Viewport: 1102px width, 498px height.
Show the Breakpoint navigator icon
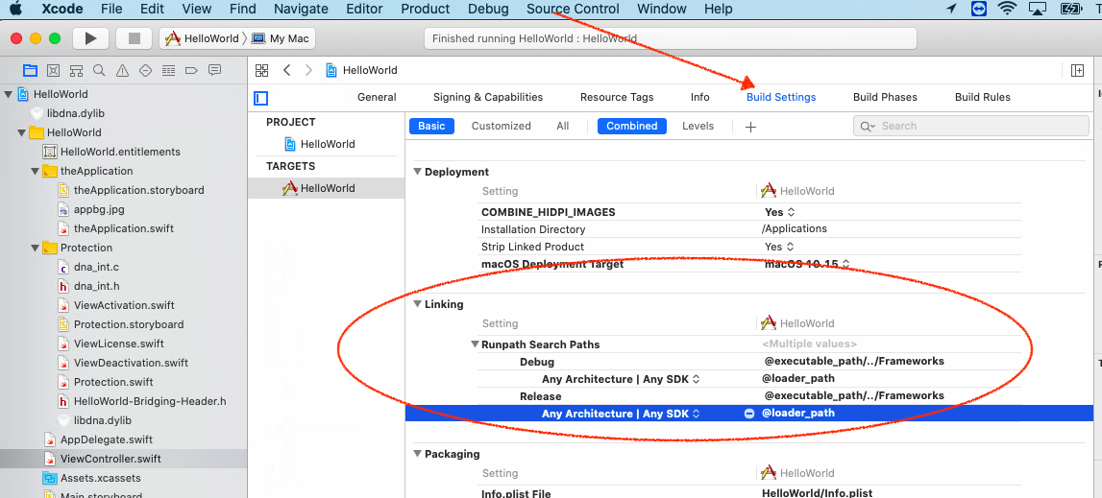tap(191, 70)
